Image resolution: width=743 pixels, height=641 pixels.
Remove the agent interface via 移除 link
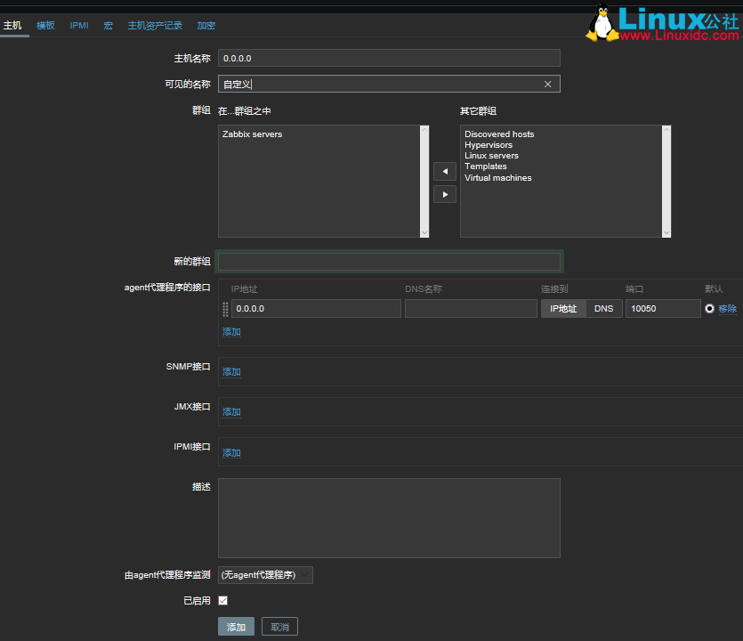pyautogui.click(x=727, y=309)
